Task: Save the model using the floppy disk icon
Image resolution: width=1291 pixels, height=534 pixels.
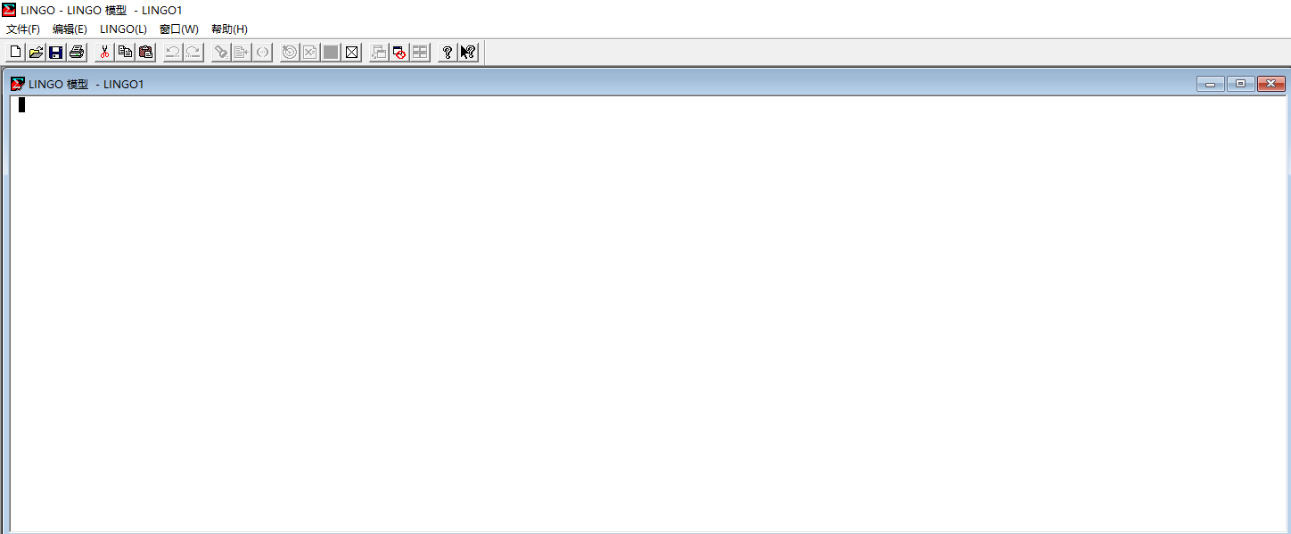Action: pos(56,53)
